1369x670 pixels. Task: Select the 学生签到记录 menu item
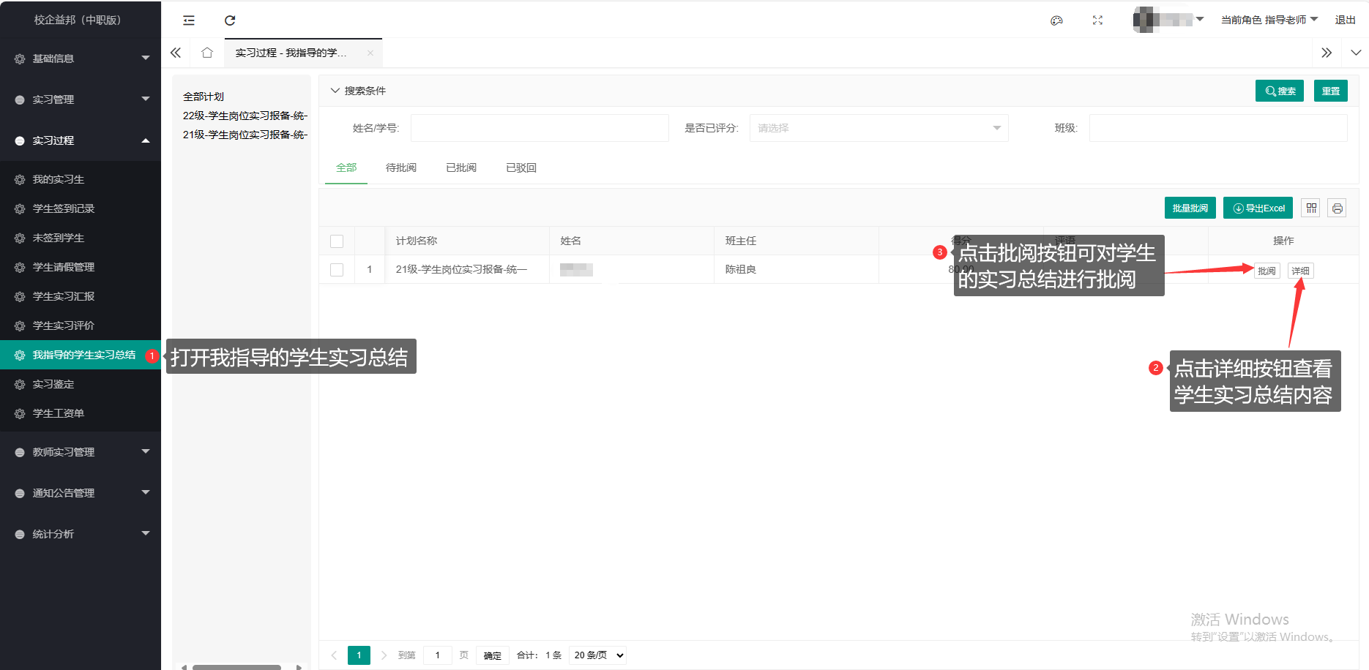coord(64,208)
